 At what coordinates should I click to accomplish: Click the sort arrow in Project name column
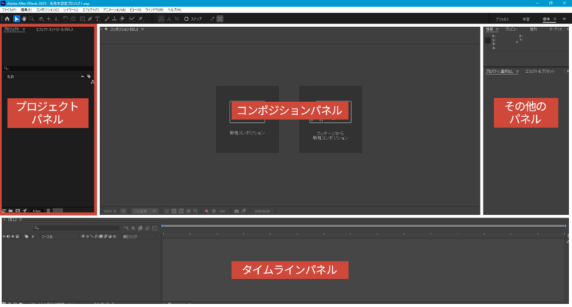(x=82, y=76)
